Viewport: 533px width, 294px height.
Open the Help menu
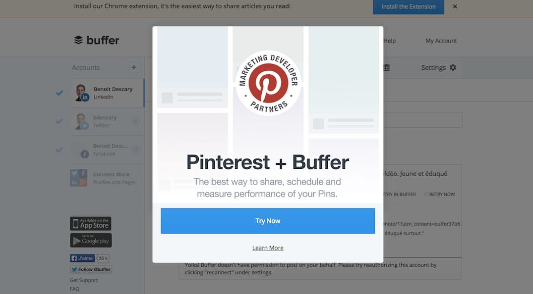click(390, 41)
